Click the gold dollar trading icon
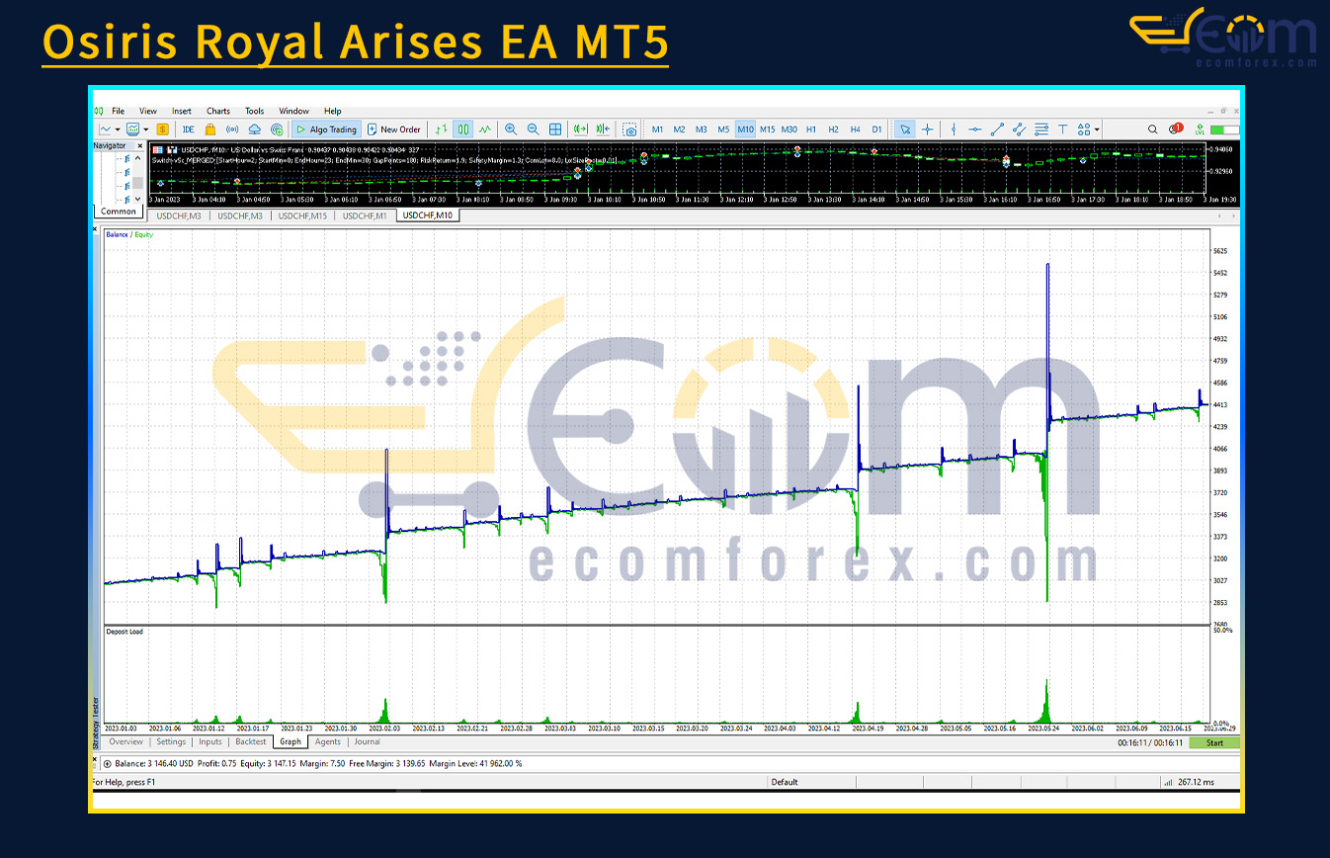The image size is (1330, 858). [x=162, y=129]
